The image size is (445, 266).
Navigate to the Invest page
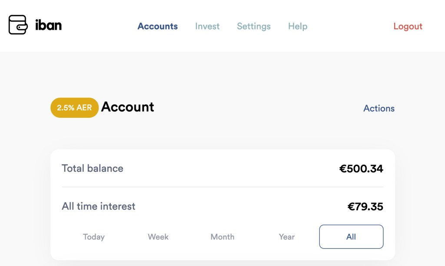[x=207, y=26]
